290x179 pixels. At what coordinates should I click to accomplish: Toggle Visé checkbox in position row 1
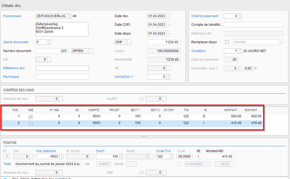tap(31, 117)
